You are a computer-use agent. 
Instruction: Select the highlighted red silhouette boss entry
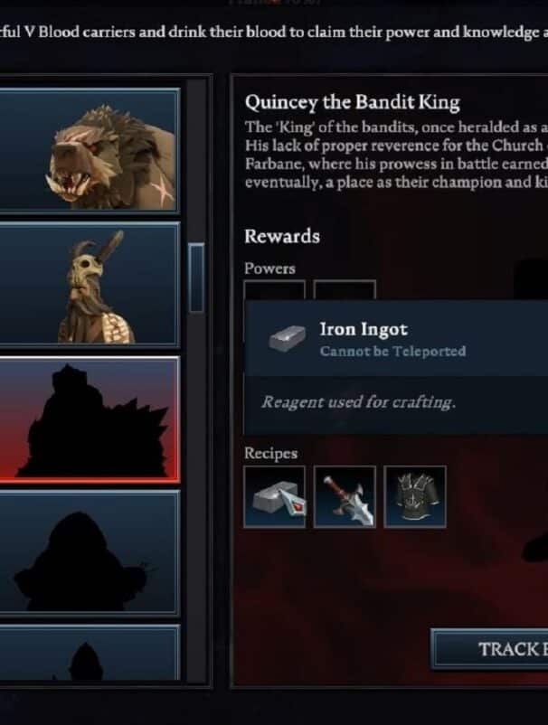(x=90, y=419)
